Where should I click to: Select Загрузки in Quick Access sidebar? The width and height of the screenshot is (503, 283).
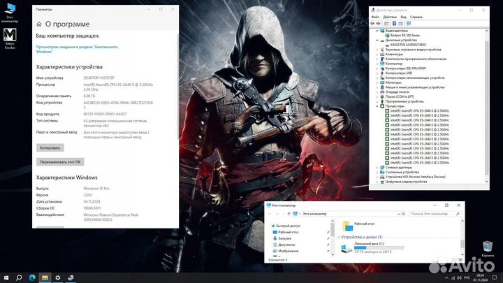[x=284, y=238]
